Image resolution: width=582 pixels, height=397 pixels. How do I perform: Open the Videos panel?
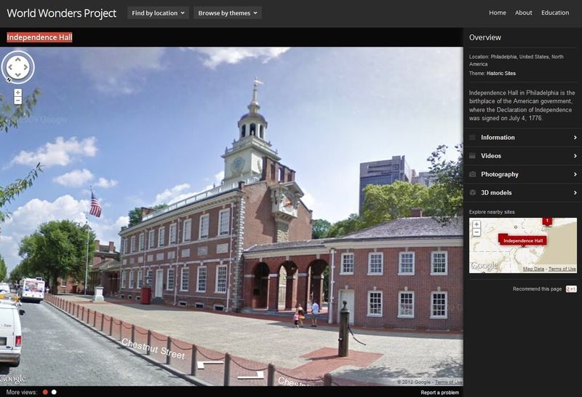point(522,156)
